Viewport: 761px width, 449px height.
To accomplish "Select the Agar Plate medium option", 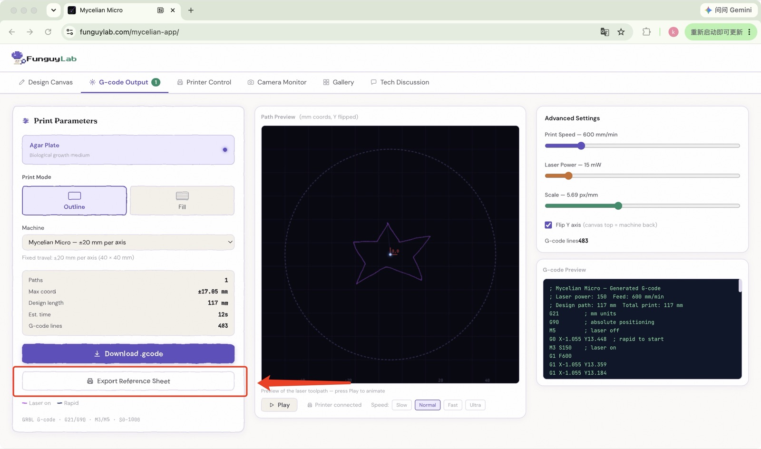I will click(x=128, y=150).
